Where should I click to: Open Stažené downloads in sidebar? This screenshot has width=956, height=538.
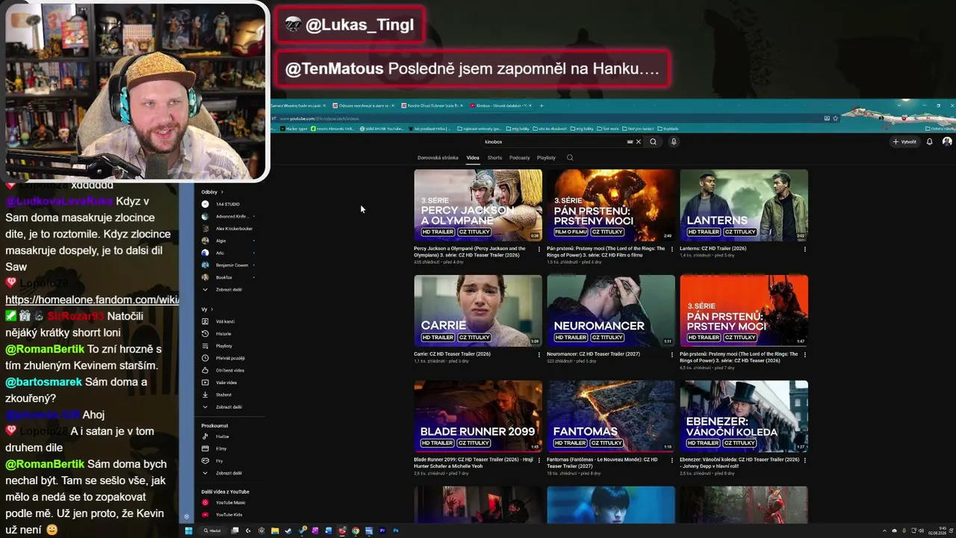(223, 395)
